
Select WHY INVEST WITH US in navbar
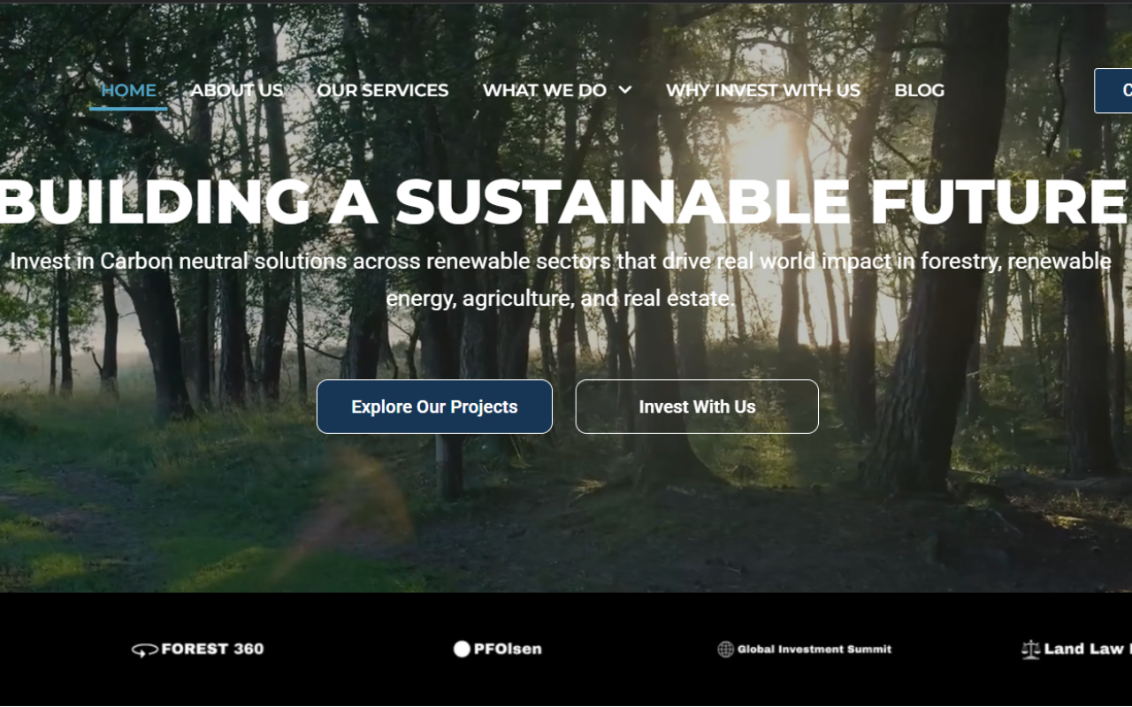point(763,90)
